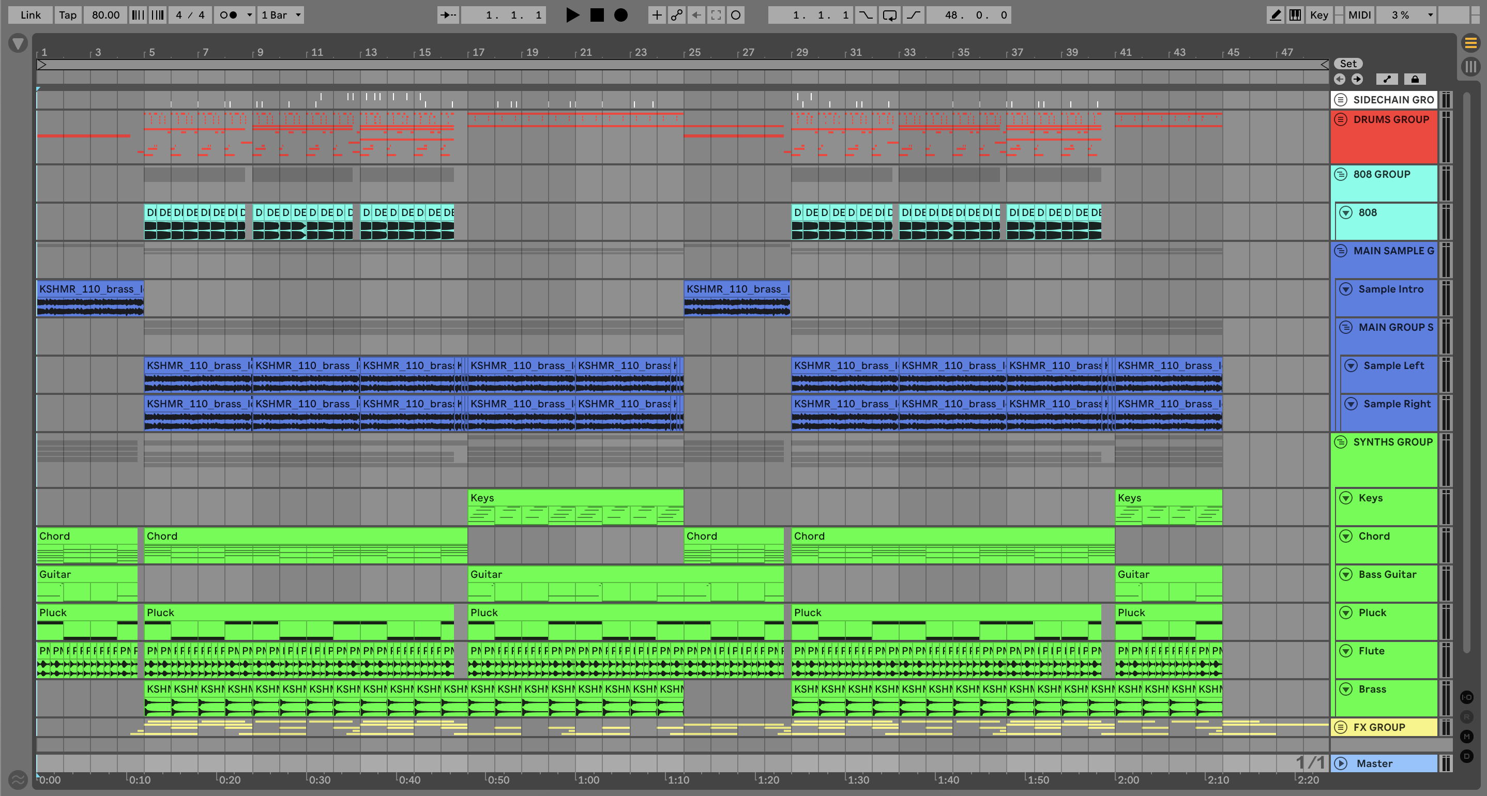
Task: Enable the Draw Mode pencil icon
Action: coord(1275,15)
